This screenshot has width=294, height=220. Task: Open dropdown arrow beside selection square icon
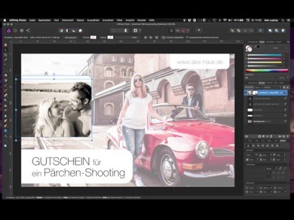tap(140, 31)
